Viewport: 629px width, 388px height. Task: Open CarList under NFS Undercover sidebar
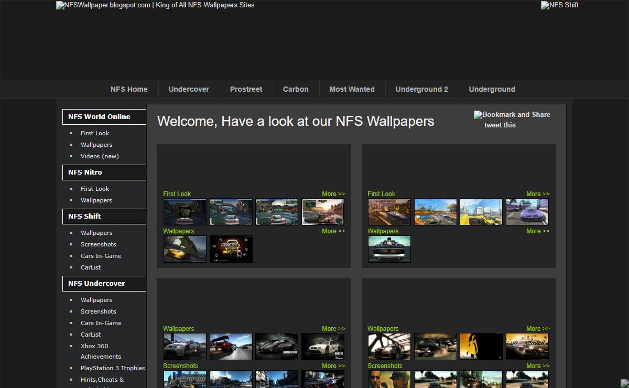click(91, 335)
